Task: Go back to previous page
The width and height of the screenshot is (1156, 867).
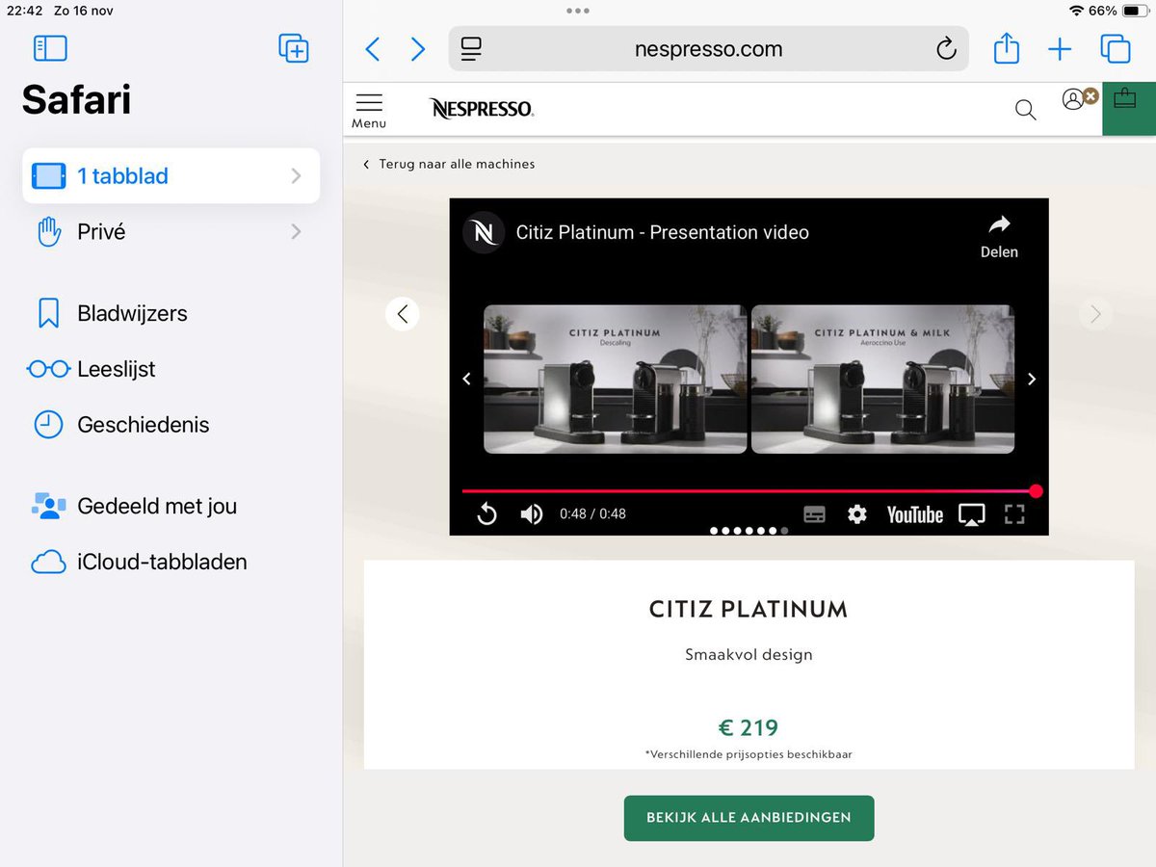Action: [x=373, y=49]
